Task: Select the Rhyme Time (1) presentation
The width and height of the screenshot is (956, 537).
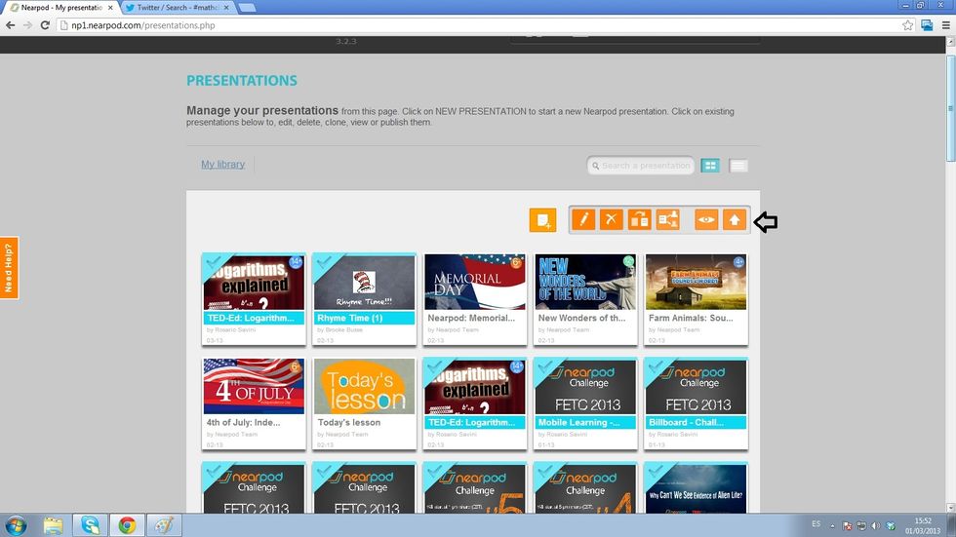Action: tap(364, 299)
